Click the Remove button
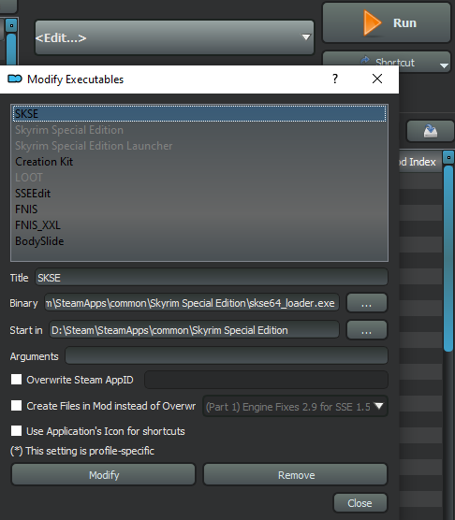Image resolution: width=455 pixels, height=520 pixels. pos(295,475)
